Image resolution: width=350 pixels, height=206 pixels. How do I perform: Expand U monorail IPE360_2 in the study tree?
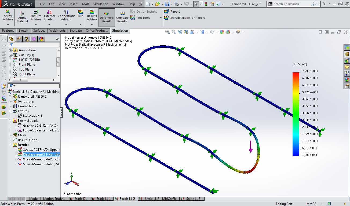pos(10,97)
